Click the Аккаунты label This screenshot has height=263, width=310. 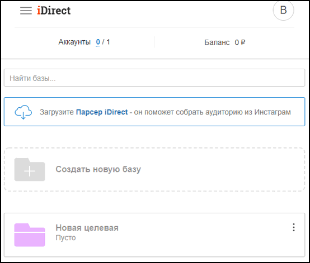coord(74,42)
